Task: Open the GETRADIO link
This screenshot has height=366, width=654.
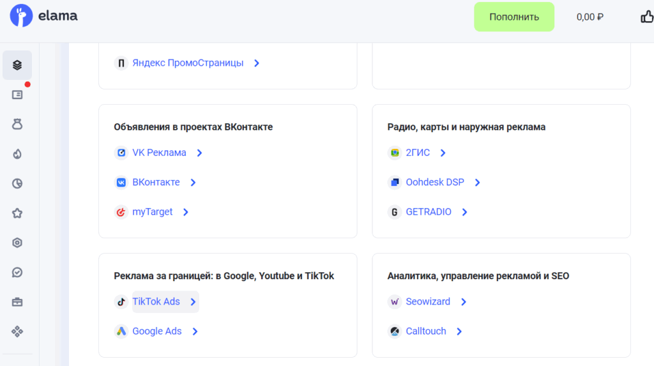Action: click(x=429, y=212)
